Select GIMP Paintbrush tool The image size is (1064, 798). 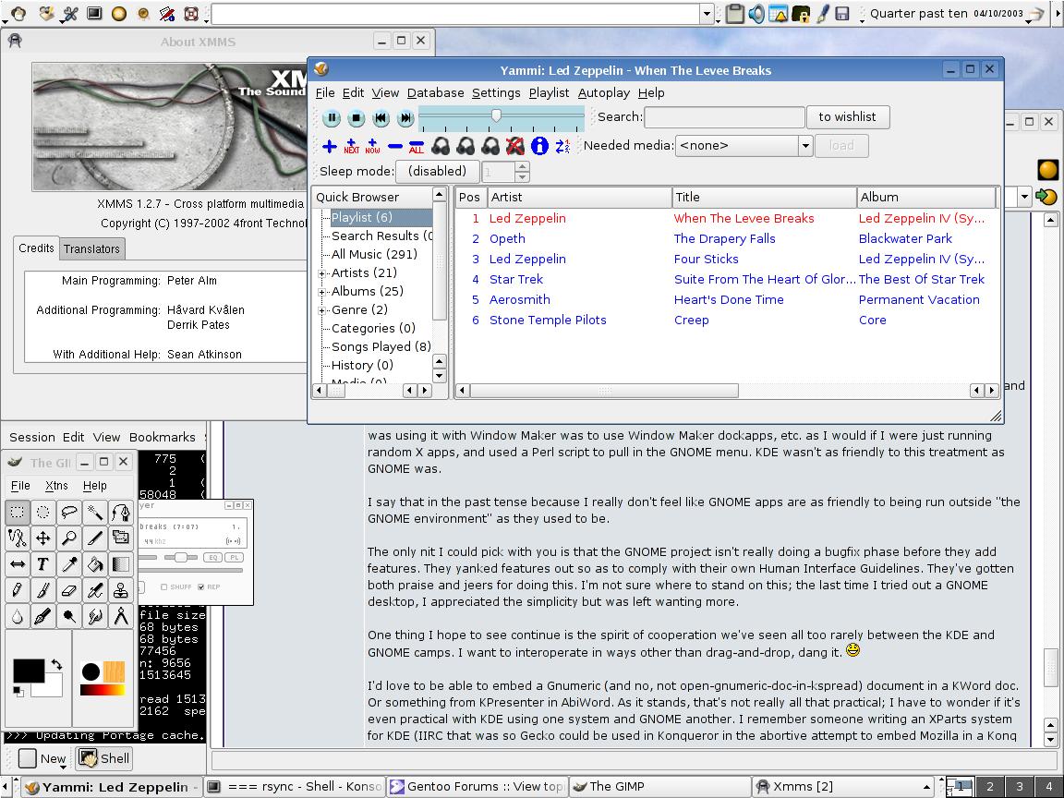(x=42, y=590)
